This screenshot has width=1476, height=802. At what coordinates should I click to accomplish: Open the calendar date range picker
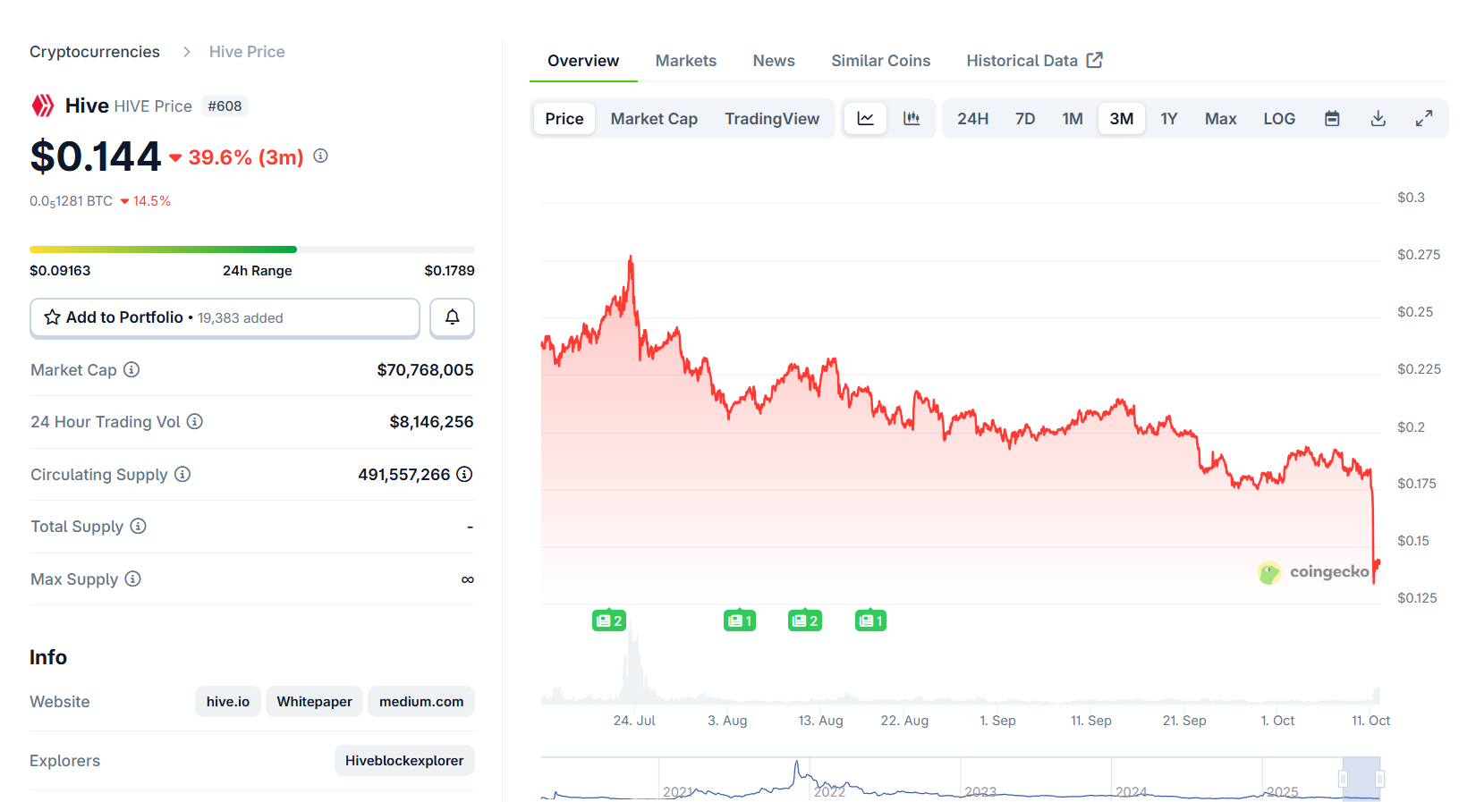(x=1332, y=119)
